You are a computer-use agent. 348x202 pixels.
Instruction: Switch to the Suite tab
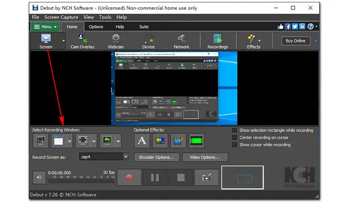144,27
